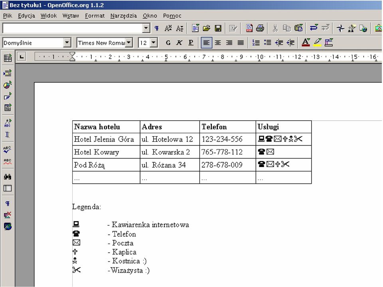The width and height of the screenshot is (383, 287).
Task: Show draw functions from the sidebar
Action: tap(8, 96)
